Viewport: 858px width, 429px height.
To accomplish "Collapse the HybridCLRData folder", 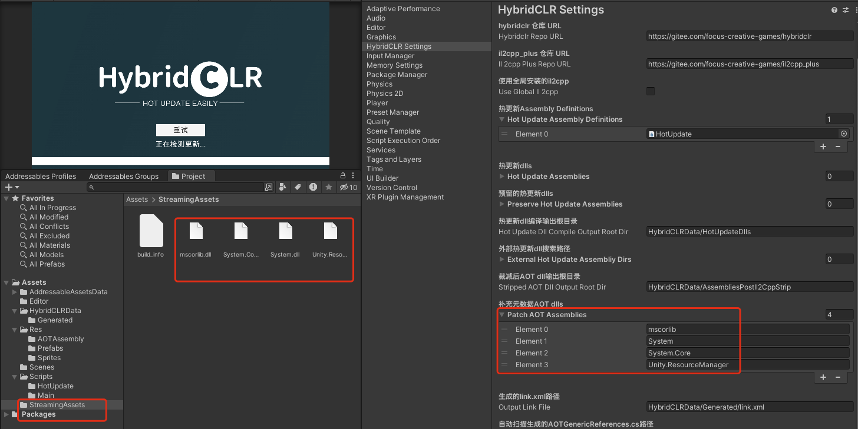I will pyautogui.click(x=15, y=311).
